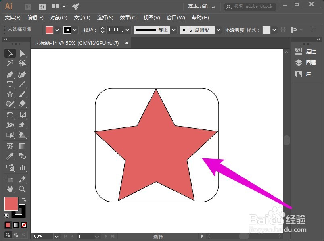
Task: Select the Magic Wand tool
Action: (10, 63)
